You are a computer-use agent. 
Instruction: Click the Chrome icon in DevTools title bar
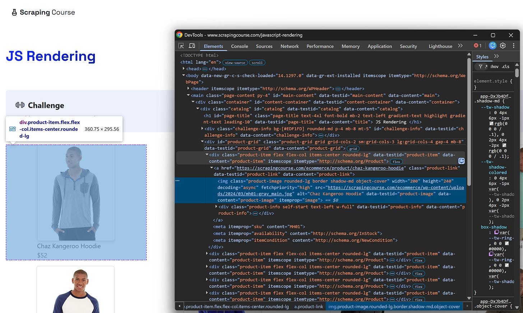coord(179,35)
